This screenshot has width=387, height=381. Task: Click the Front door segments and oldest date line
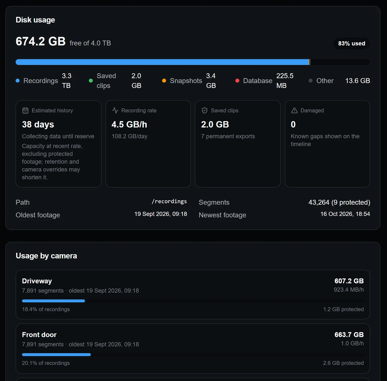(80, 344)
